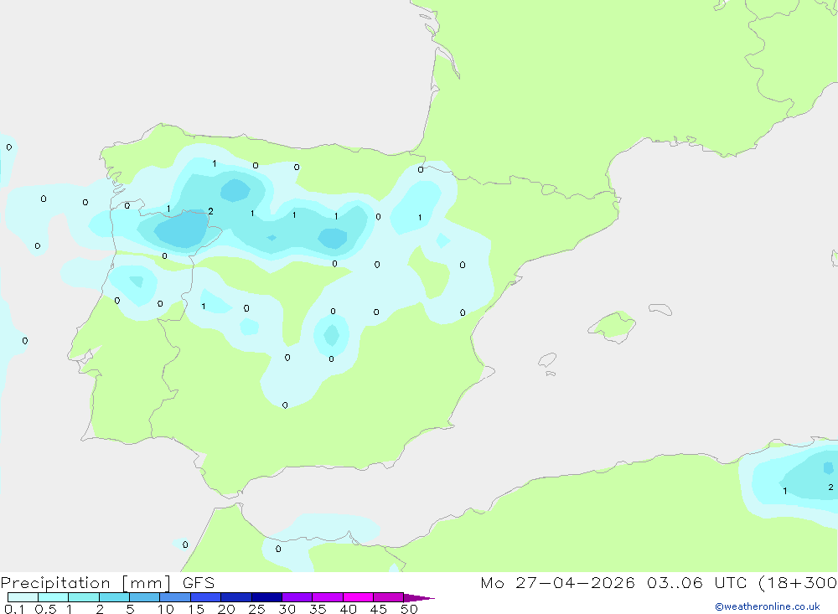Click the "Precipitation [mm] GFS" title text
Image resolution: width=838 pixels, height=614 pixels.
pyautogui.click(x=107, y=583)
